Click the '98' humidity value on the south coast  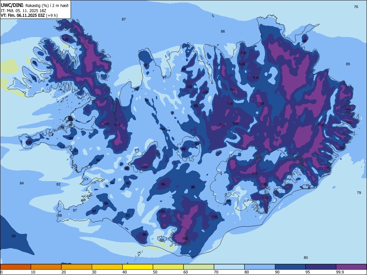click(x=144, y=234)
